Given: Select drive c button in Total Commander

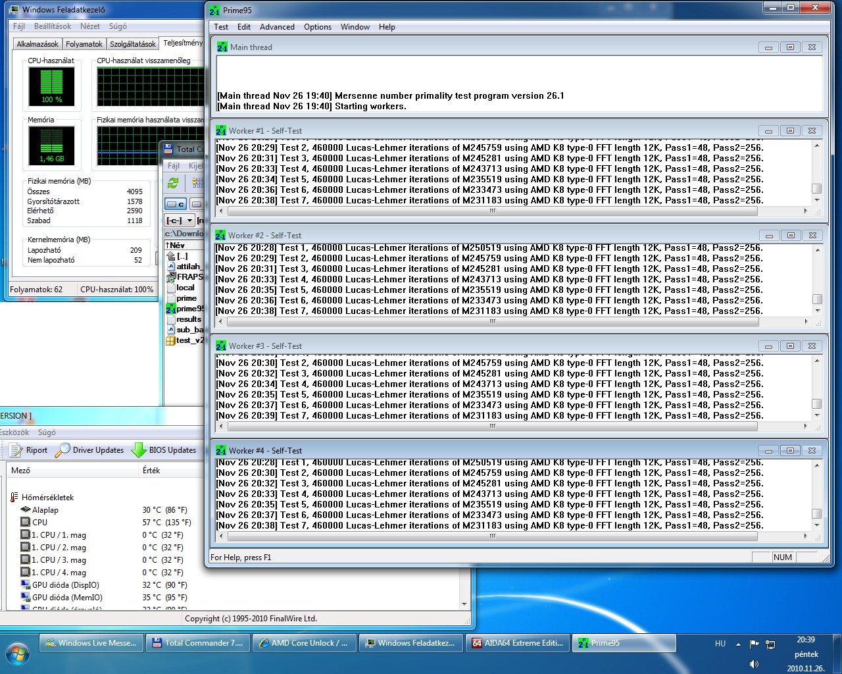Looking at the screenshot, I should (x=175, y=204).
